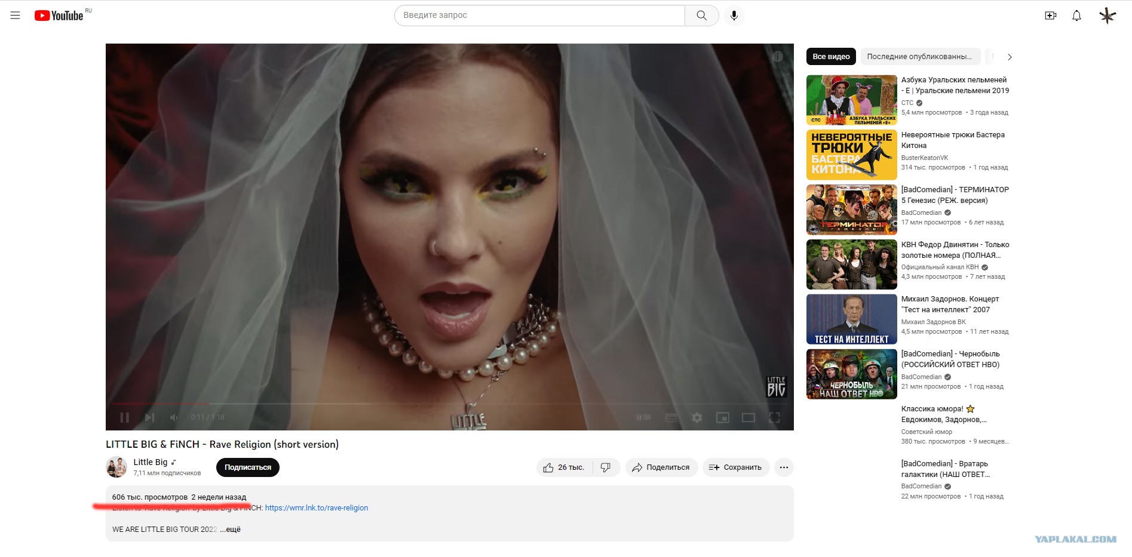Open the Little Big channel name link
Image resolution: width=1132 pixels, height=557 pixels.
pos(151,462)
